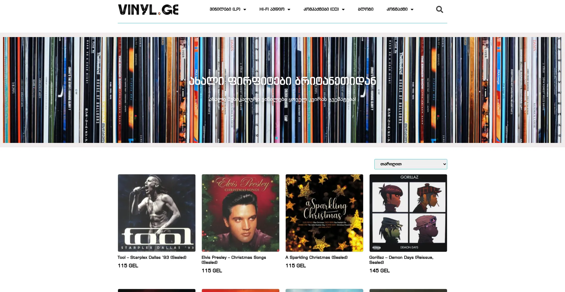Open the Elvis Presley Christmas Songs cover
The image size is (565, 292).
click(x=240, y=213)
